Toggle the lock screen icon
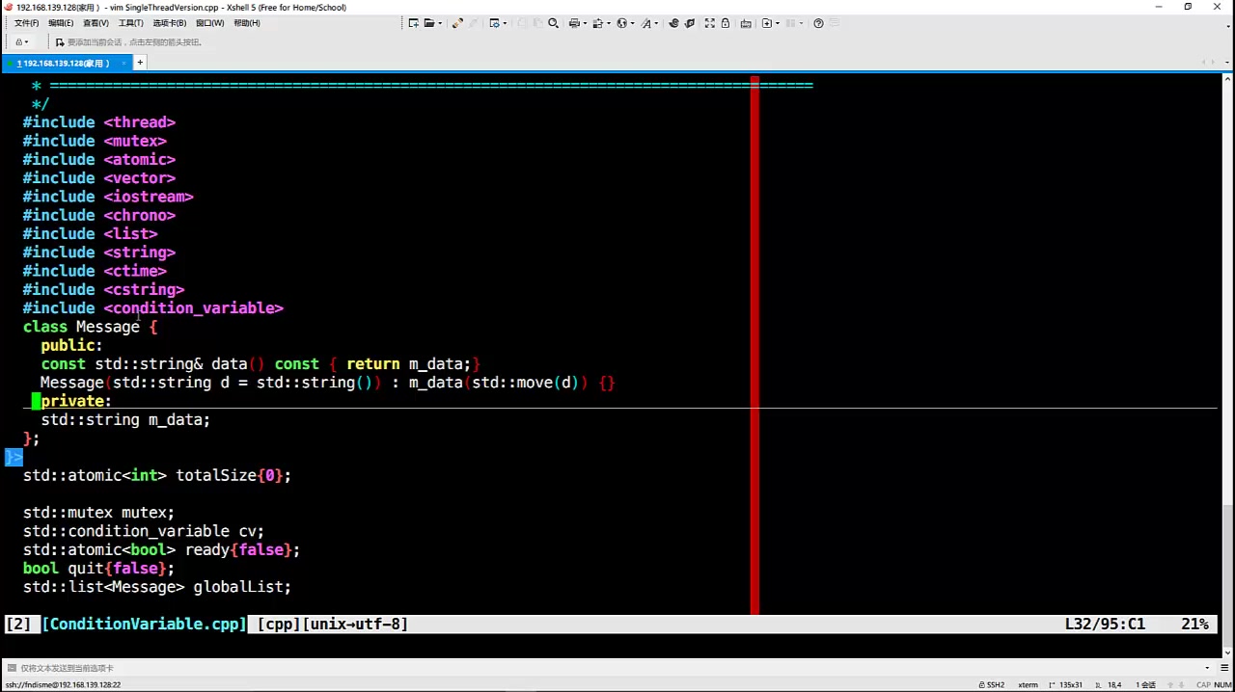 pos(726,23)
